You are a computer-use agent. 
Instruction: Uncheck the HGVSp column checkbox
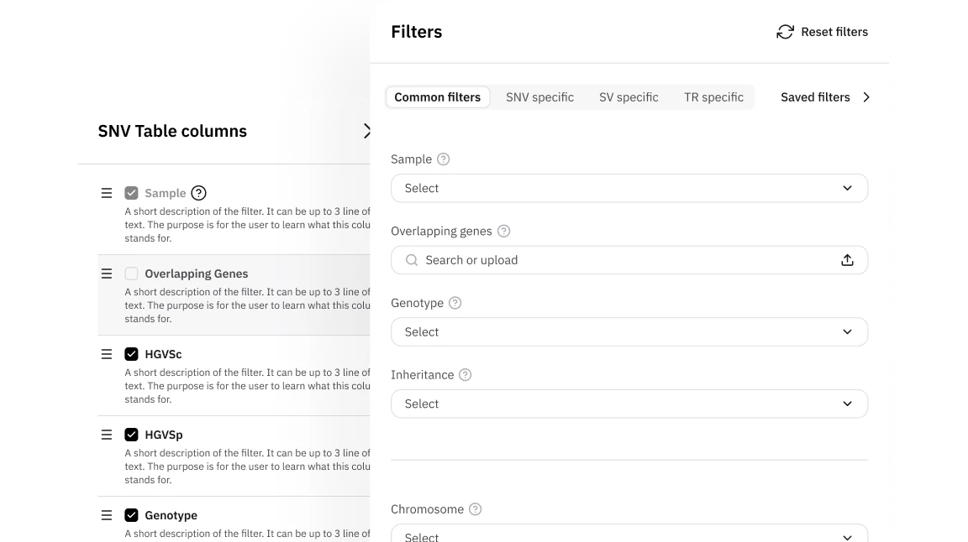(131, 435)
